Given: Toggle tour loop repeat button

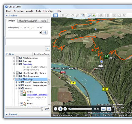Looking at the screenshot, I should tap(103, 109).
